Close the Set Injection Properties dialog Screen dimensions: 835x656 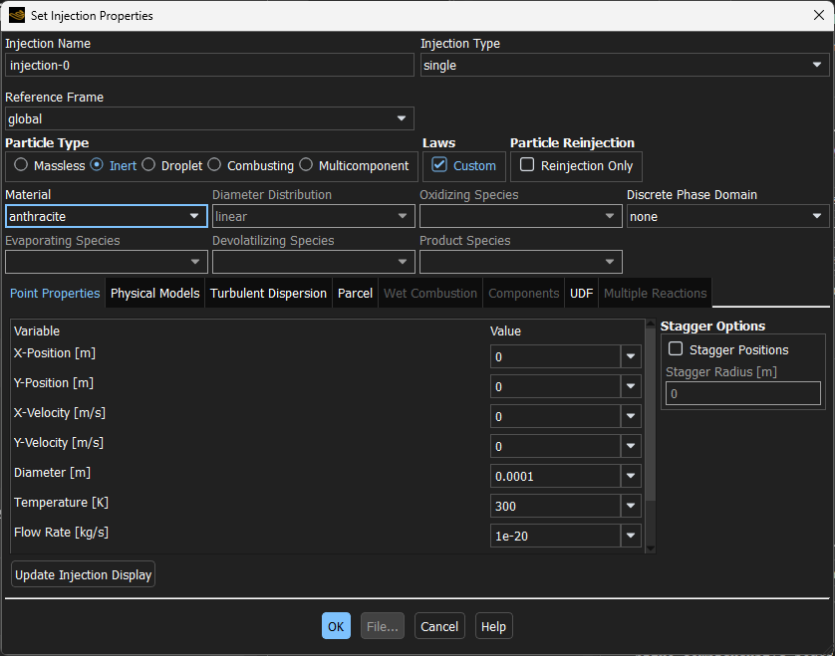[818, 15]
